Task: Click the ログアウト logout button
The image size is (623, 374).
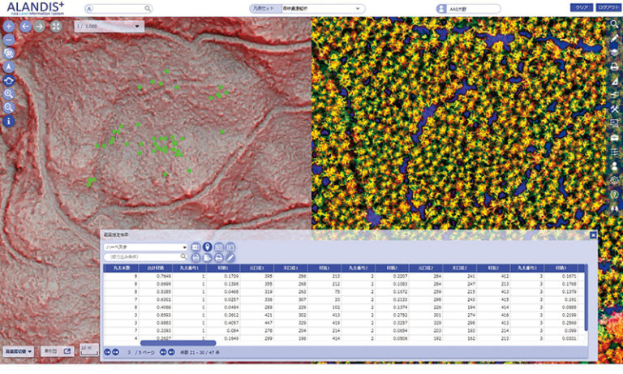Action: [x=608, y=7]
